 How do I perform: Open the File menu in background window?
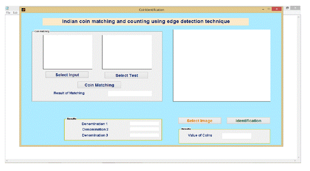pyautogui.click(x=8, y=13)
